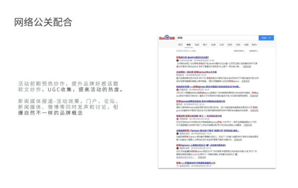Open the first search result headline link
The image size is (298, 188).
192,57
